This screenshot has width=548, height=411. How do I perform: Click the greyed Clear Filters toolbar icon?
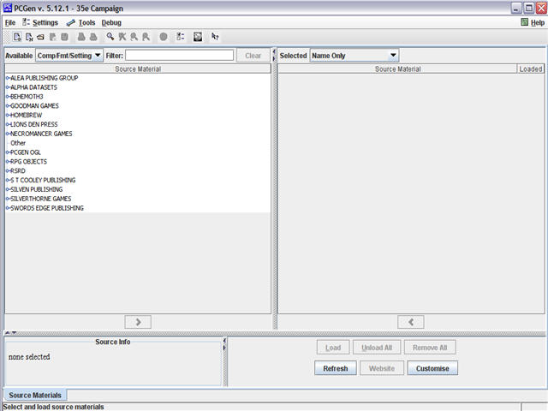click(122, 37)
